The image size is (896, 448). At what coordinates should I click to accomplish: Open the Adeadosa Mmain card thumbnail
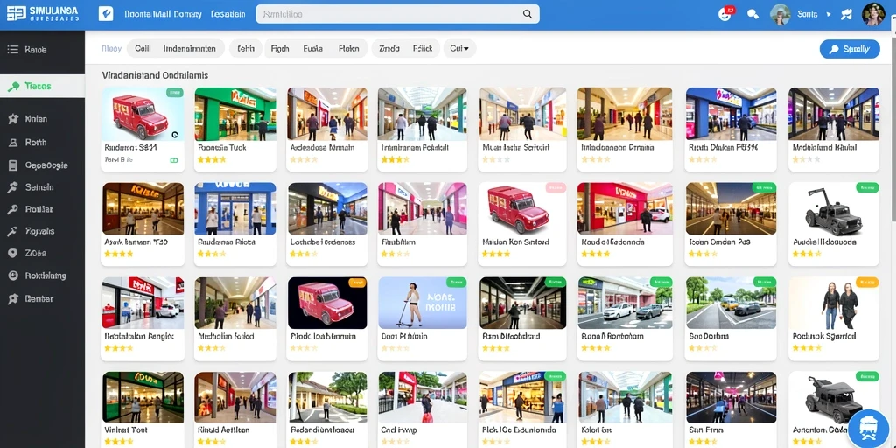click(327, 114)
